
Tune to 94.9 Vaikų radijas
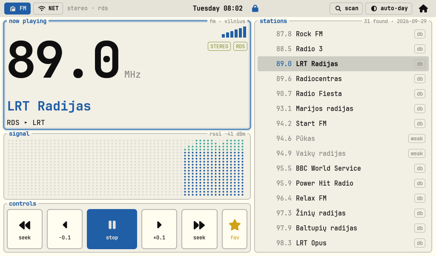(343, 154)
